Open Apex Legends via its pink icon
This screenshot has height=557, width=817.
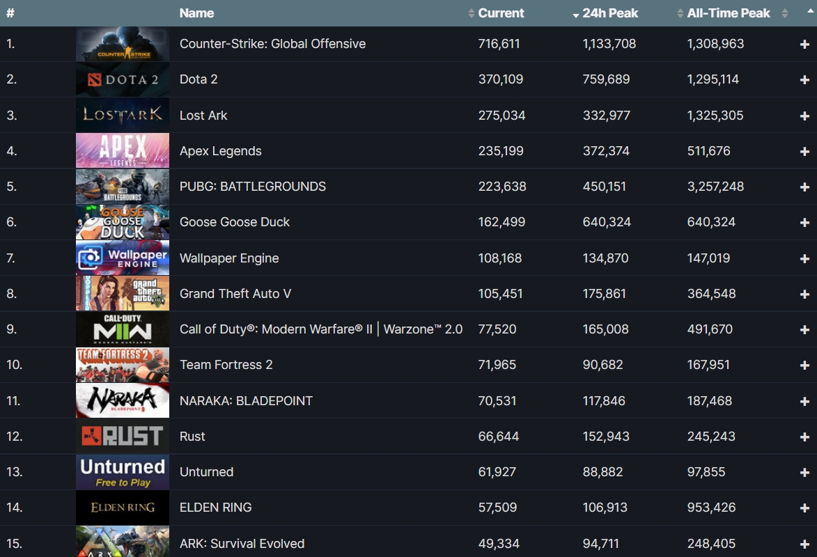(122, 150)
